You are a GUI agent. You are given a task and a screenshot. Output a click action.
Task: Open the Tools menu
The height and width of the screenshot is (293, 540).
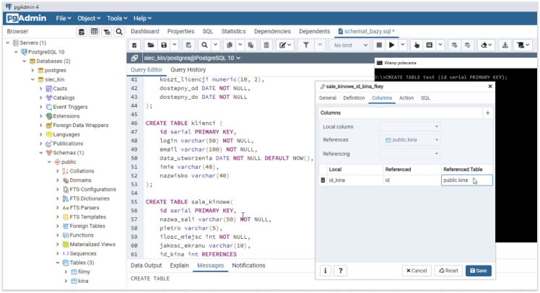(114, 18)
